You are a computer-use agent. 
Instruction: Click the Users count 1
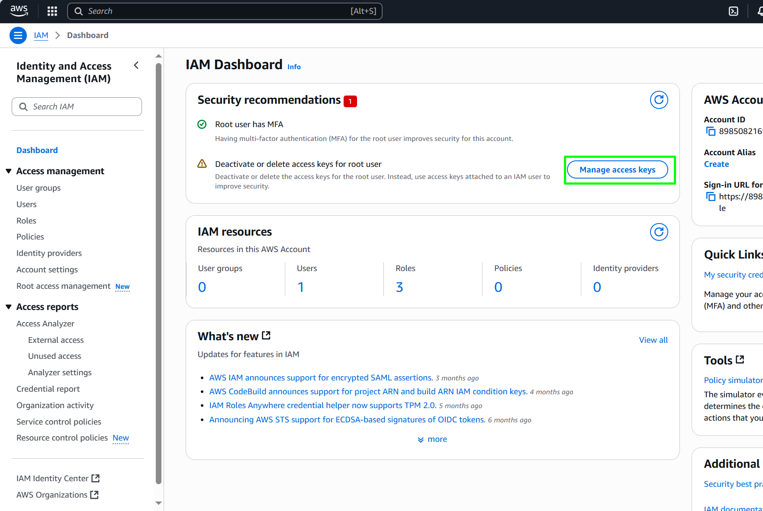tap(301, 287)
